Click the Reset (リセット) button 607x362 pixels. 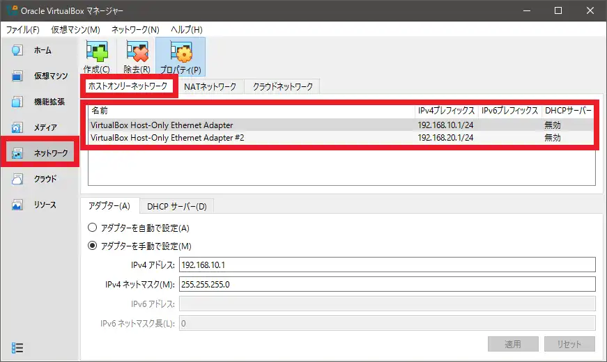pos(569,344)
